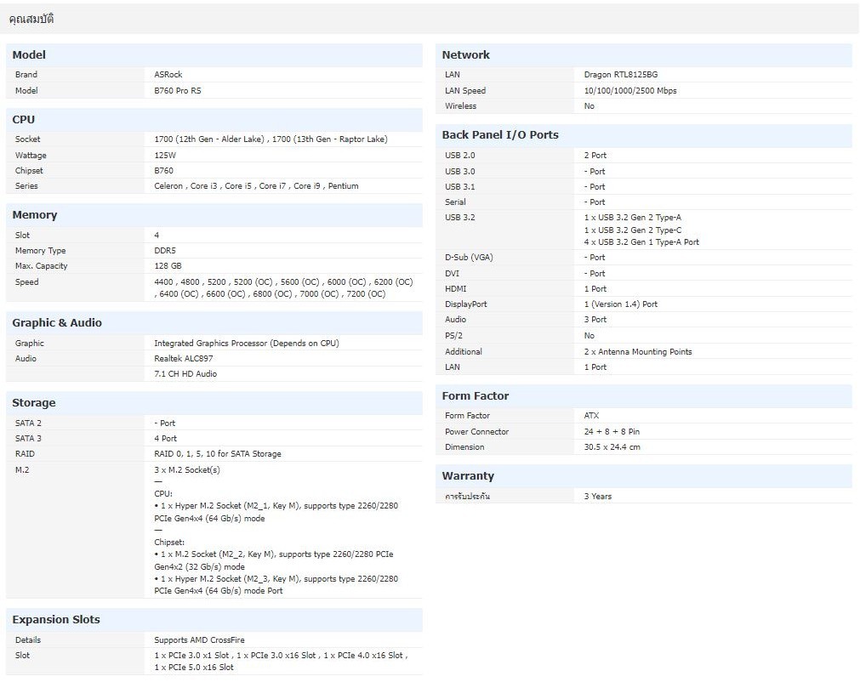Image resolution: width=860 pixels, height=682 pixels.
Task: Select the Realtek ALC897 audio value
Action: [x=185, y=359]
